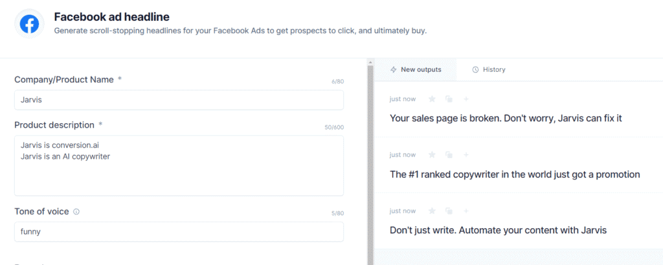Open the History tab
The height and width of the screenshot is (265, 663).
pyautogui.click(x=488, y=69)
